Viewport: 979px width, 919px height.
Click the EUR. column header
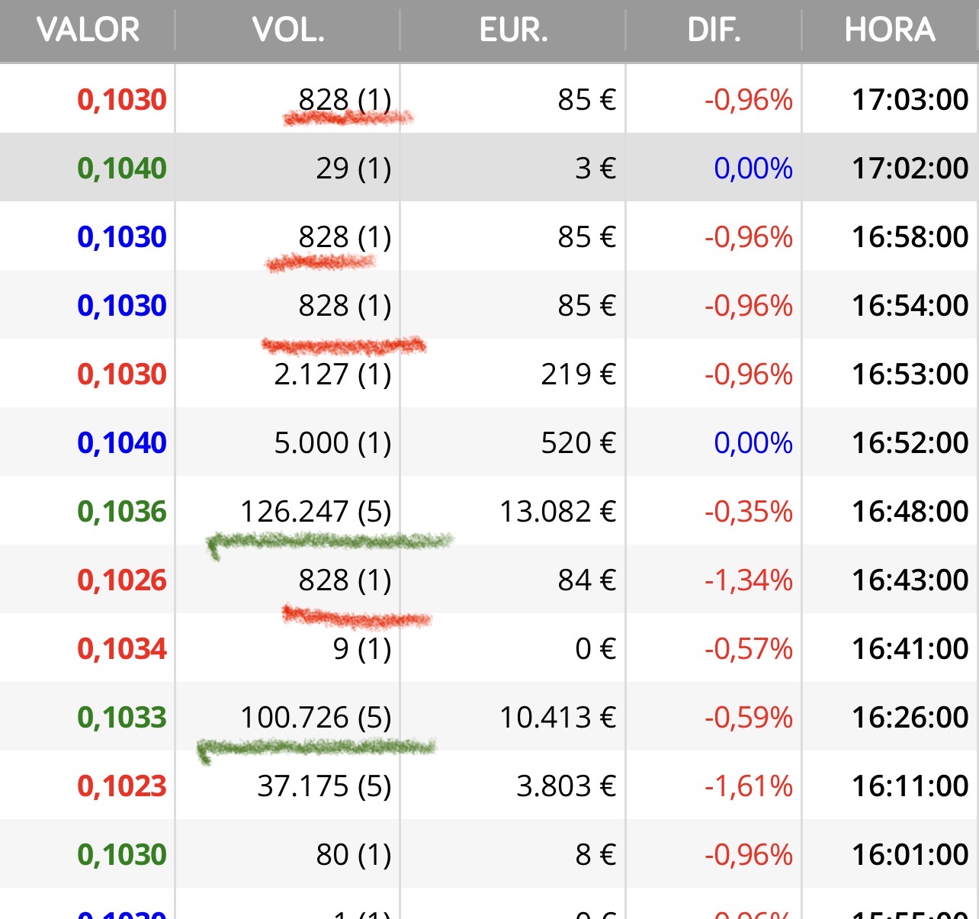click(513, 31)
